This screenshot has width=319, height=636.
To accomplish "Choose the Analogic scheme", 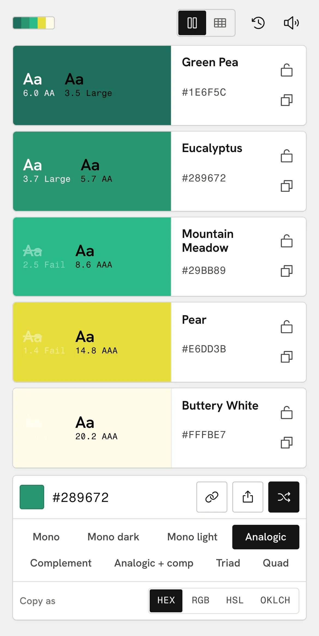I will 266,537.
